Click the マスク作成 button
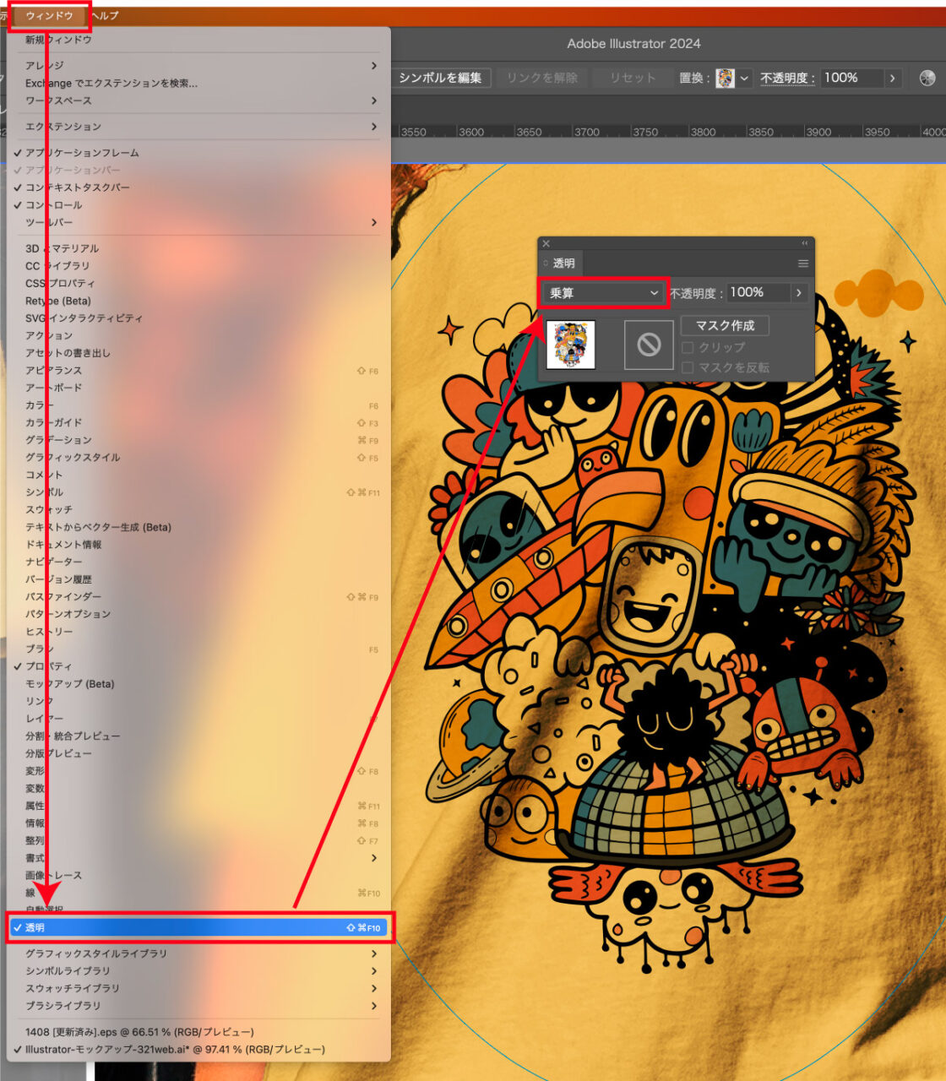This screenshot has height=1081, width=946. click(x=725, y=325)
